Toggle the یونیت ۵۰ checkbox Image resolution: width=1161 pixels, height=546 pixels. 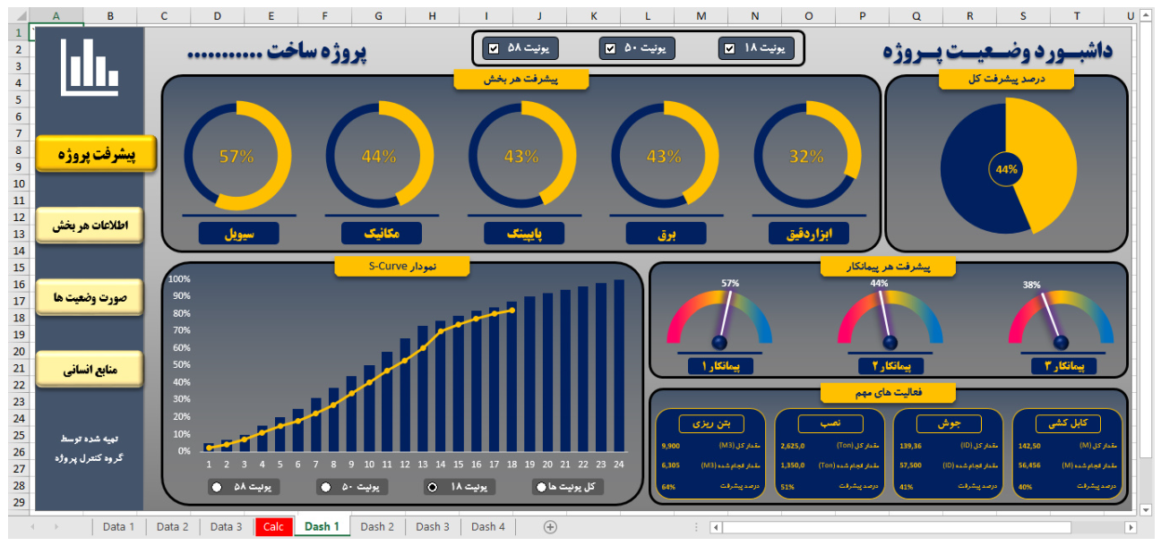click(x=610, y=48)
